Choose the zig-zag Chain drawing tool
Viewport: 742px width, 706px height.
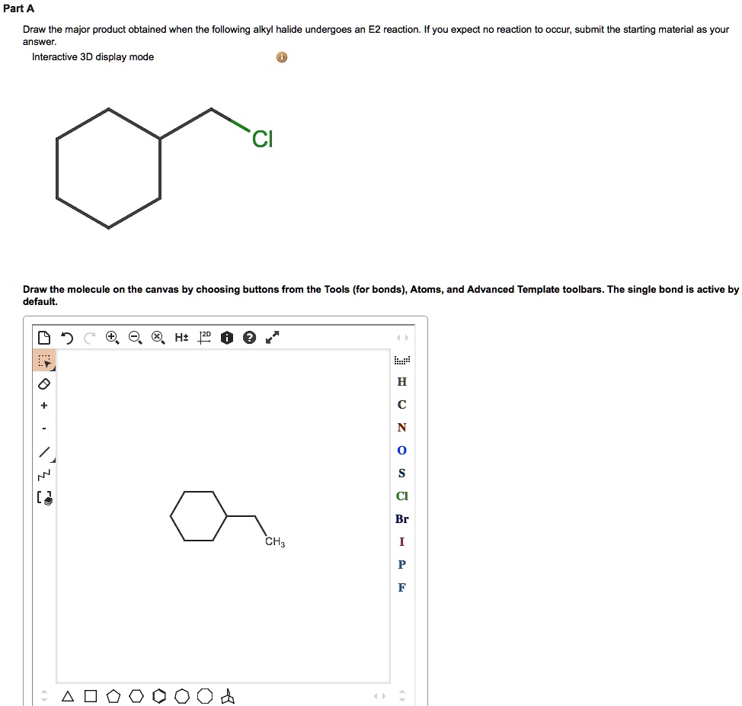click(43, 474)
